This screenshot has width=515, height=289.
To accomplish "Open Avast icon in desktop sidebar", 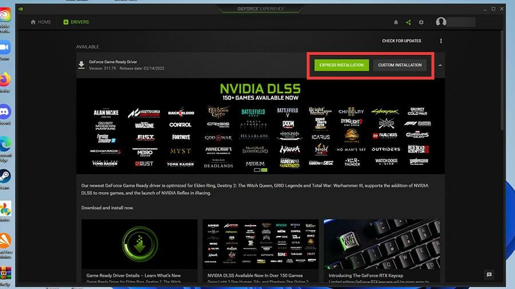I will tap(5, 241).
